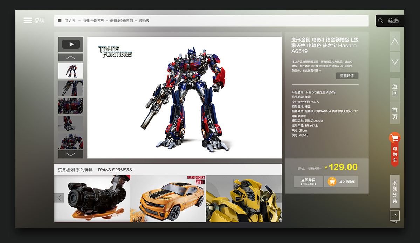Viewport: 420px width, 243px height.
Task: Click the 尺寸: 25cm spec line
Action: [x=299, y=130]
